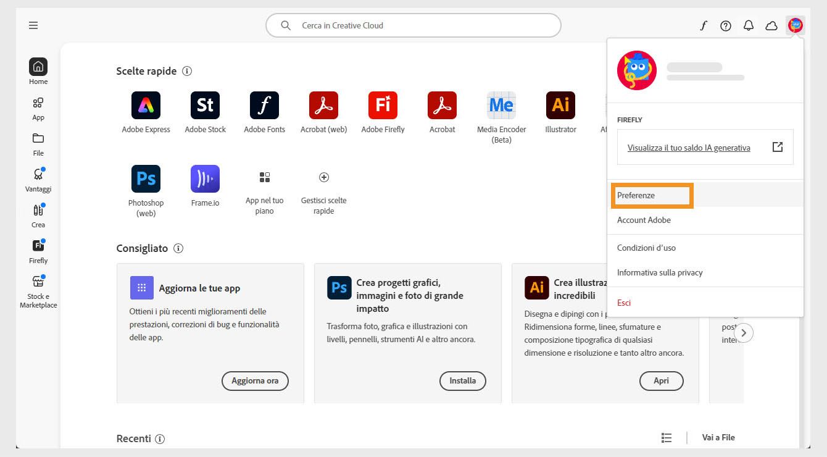Open Vantaggi in sidebar
Image resolution: width=827 pixels, height=457 pixels.
tap(38, 180)
